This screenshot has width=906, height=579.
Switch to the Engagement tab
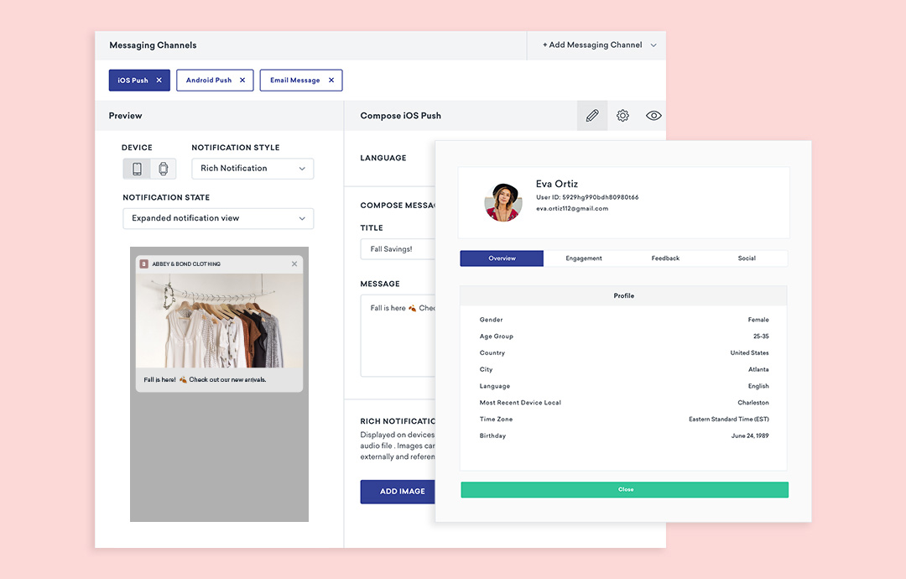[584, 258]
